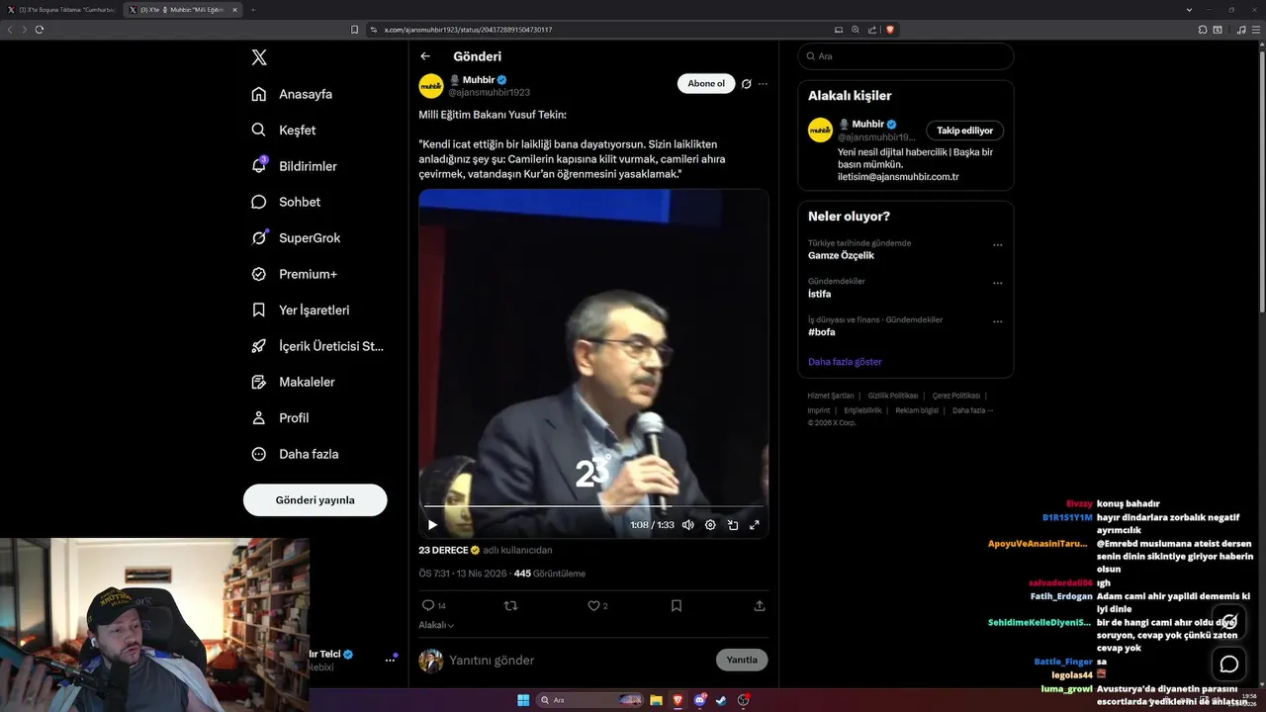Open #bofa trending topic

pos(821,332)
